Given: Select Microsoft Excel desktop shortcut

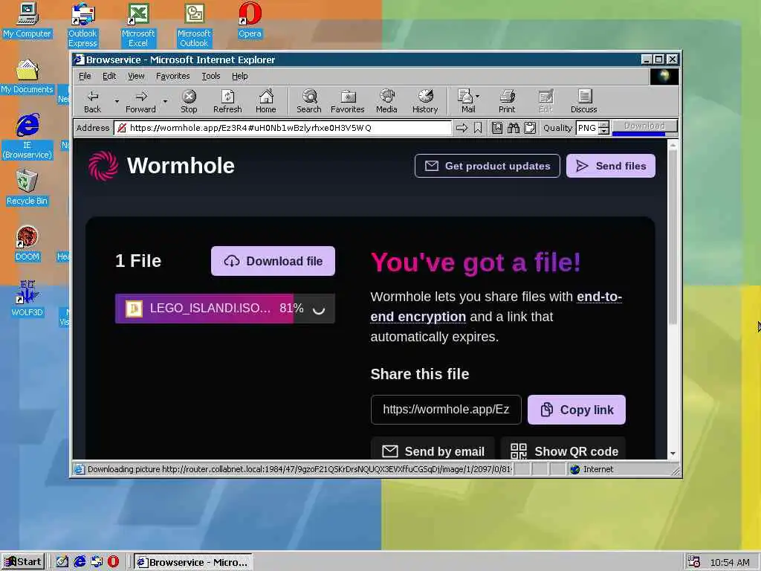Looking at the screenshot, I should click(x=137, y=25).
